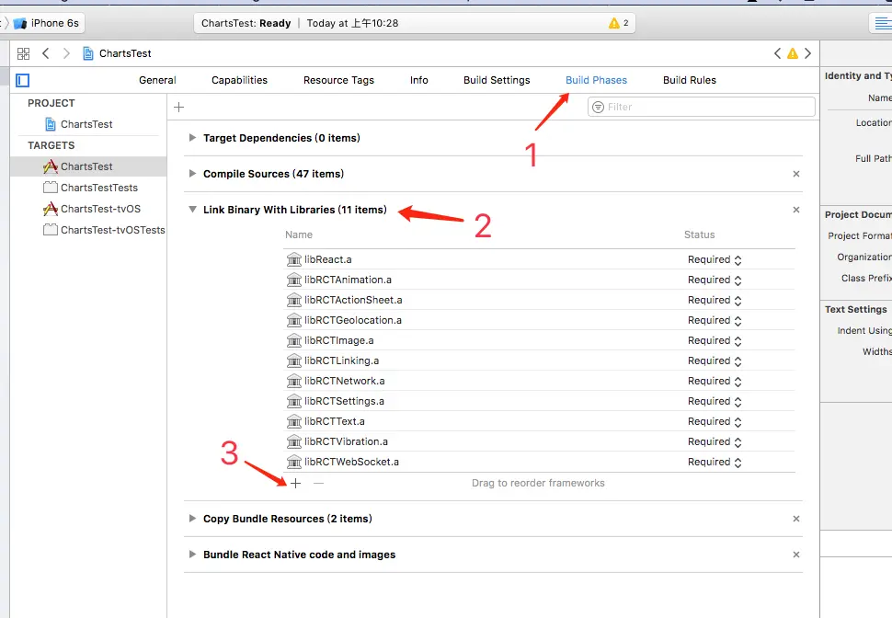Switch to the General tab

point(157,80)
